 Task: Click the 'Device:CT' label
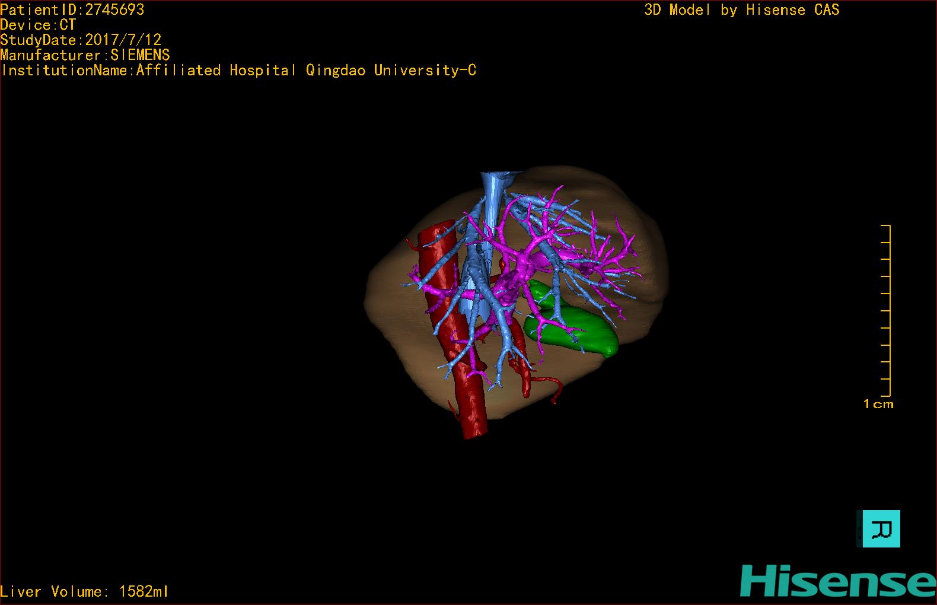[x=38, y=25]
